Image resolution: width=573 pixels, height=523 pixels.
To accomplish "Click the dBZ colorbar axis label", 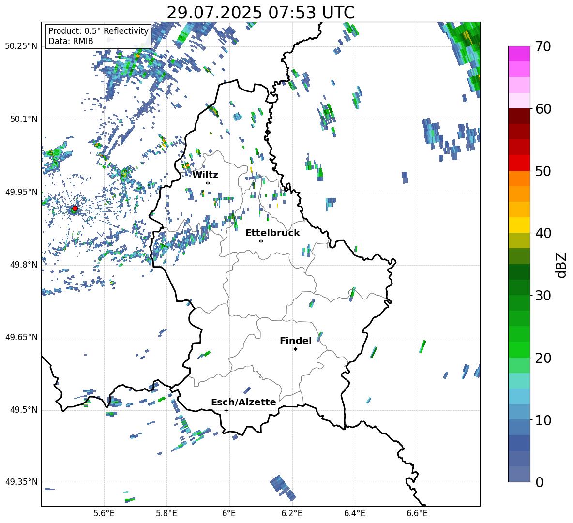I will (561, 265).
